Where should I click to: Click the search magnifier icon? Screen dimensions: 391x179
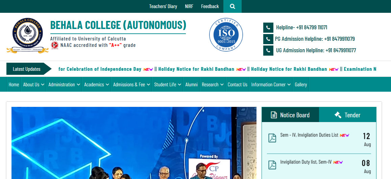click(233, 6)
